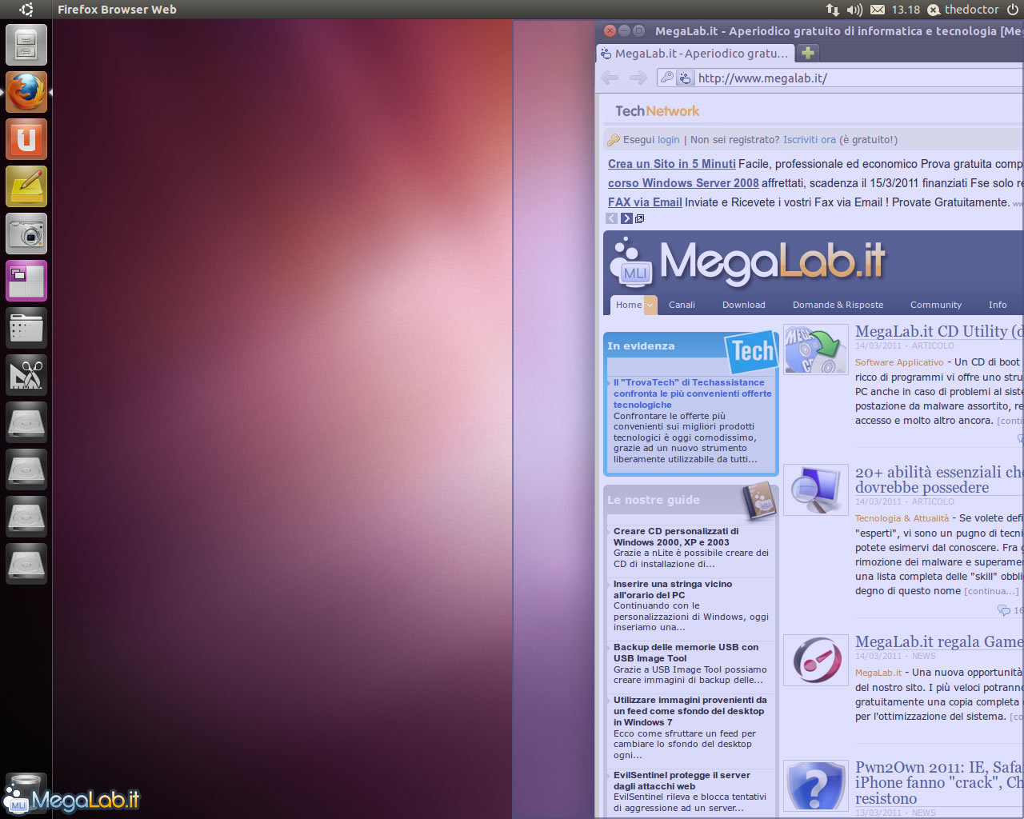Open the ruler and scissors launcher icon
Image resolution: width=1024 pixels, height=819 pixels.
click(26, 375)
